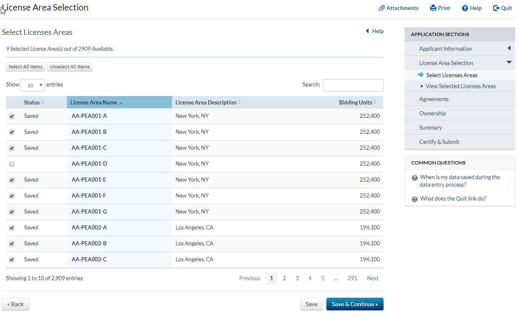Click the License Area Description sort icon
519x315 pixels.
239,103
